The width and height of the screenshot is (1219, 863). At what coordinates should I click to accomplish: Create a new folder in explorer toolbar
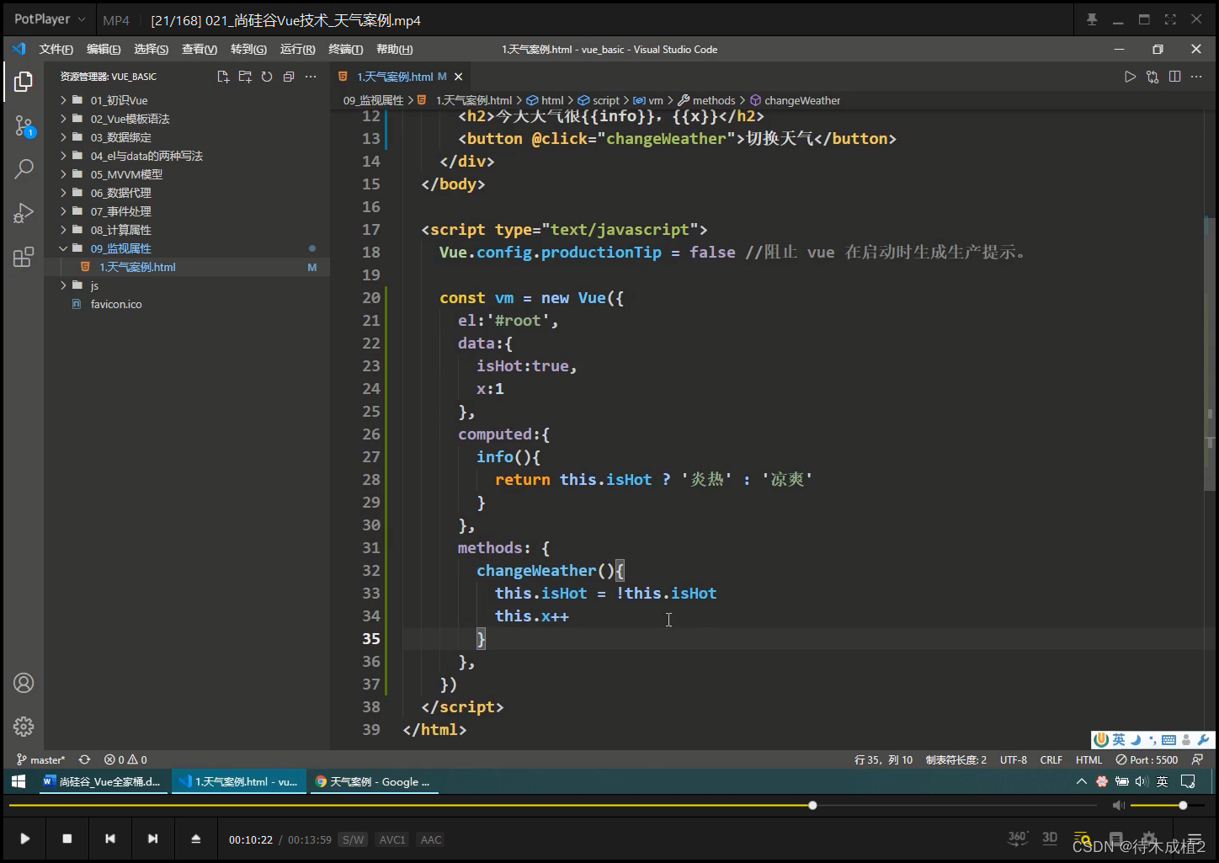(x=245, y=77)
